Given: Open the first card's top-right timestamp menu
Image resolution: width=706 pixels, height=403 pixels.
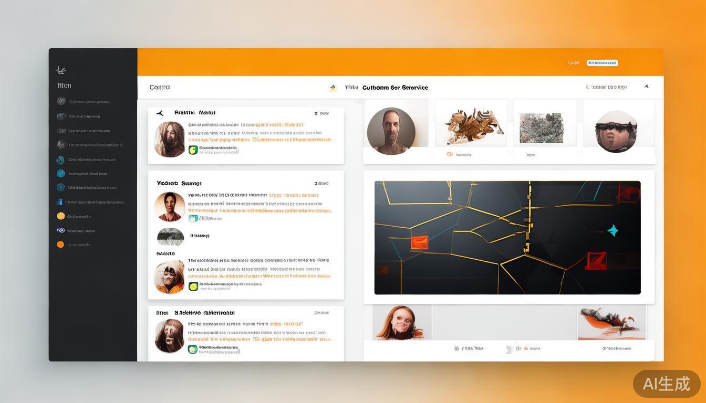Looking at the screenshot, I should coord(321,113).
